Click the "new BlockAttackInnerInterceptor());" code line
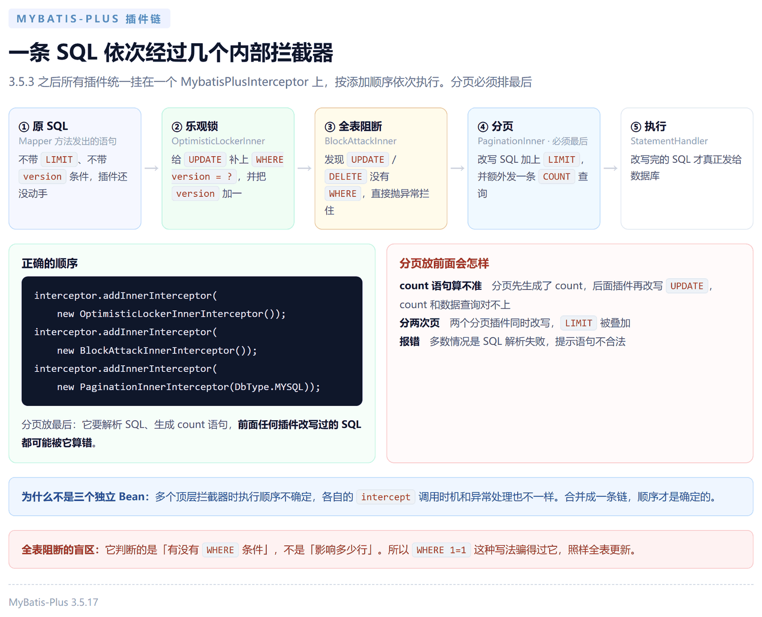 [x=157, y=350]
